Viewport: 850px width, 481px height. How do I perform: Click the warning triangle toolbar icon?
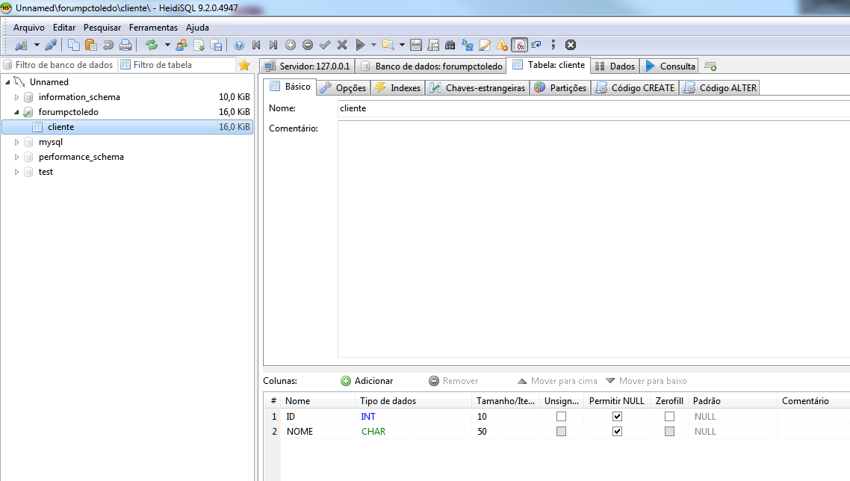tap(502, 45)
